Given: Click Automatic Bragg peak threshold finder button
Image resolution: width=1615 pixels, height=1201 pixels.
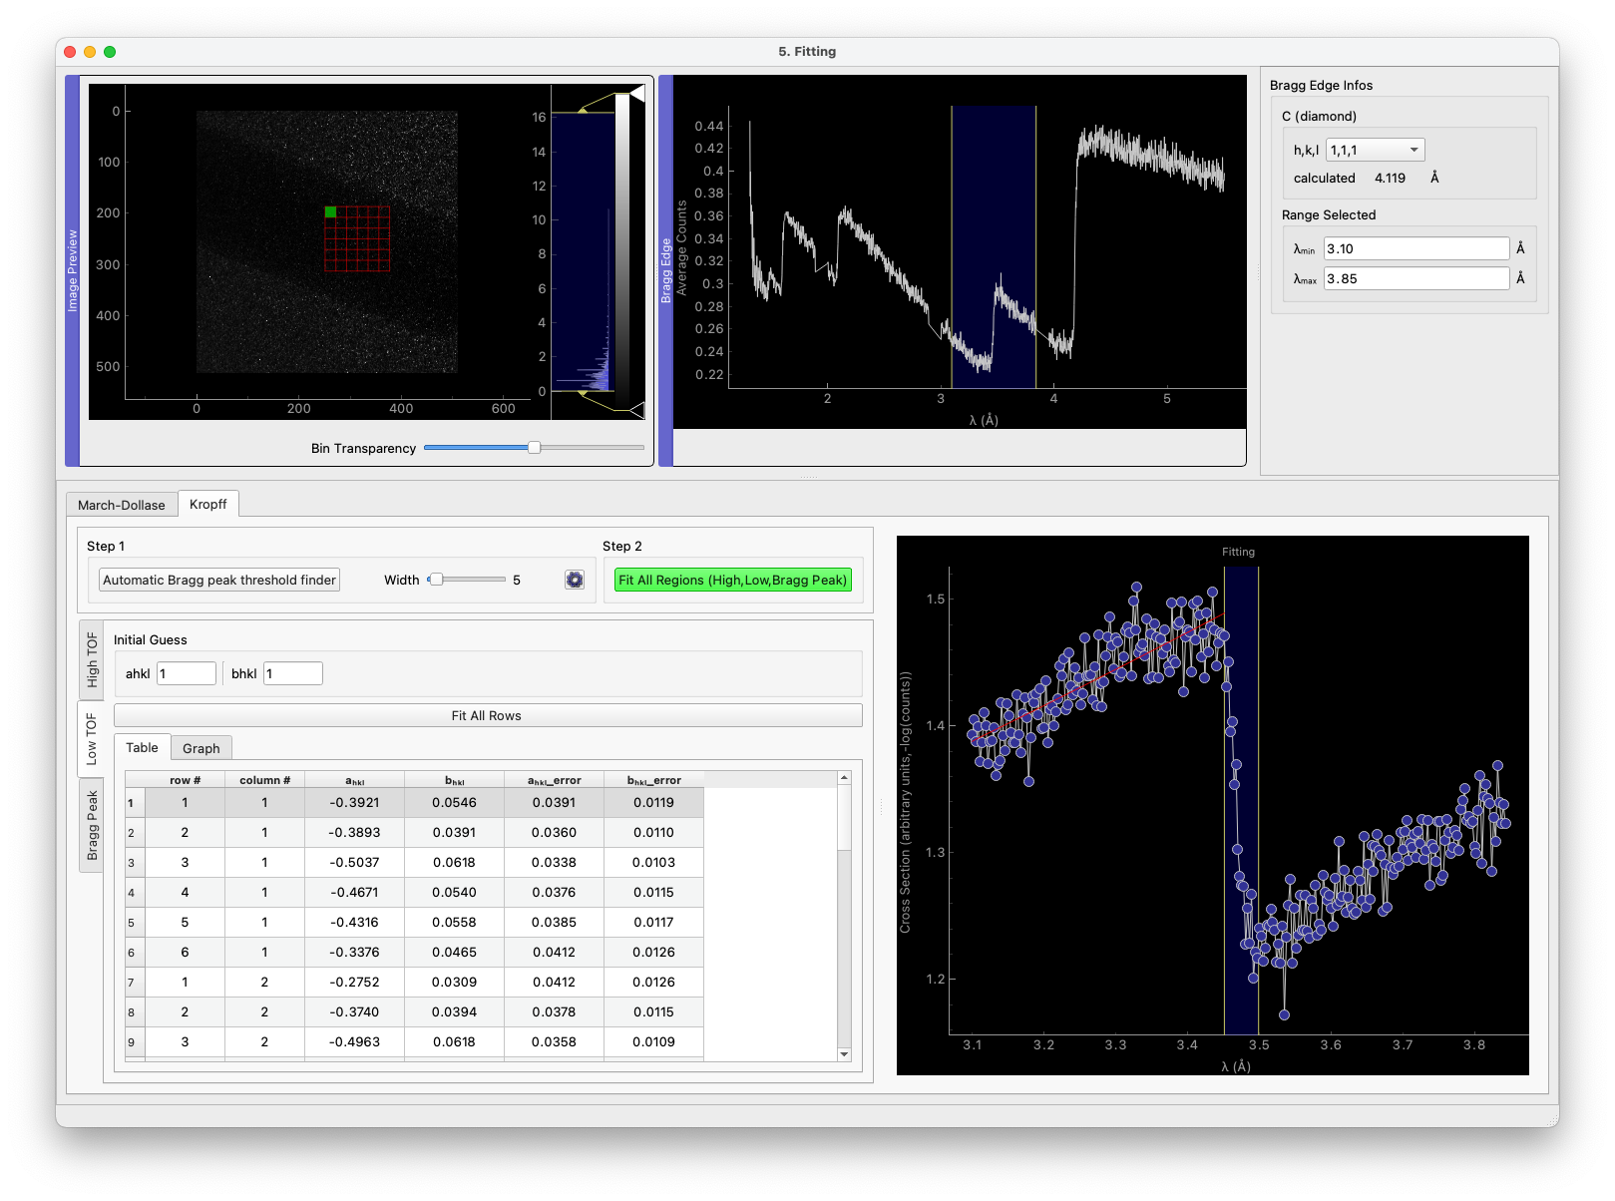Looking at the screenshot, I should (x=219, y=580).
